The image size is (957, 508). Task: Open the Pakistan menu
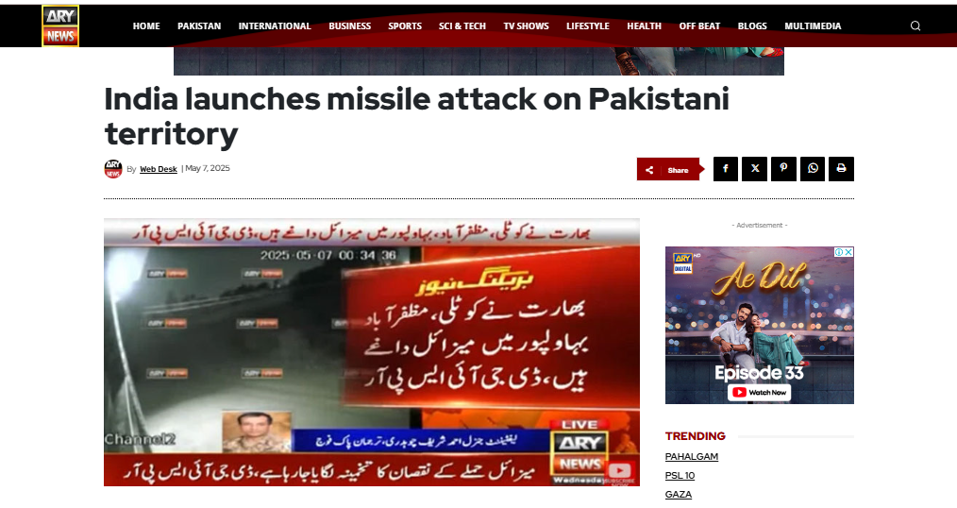199,25
